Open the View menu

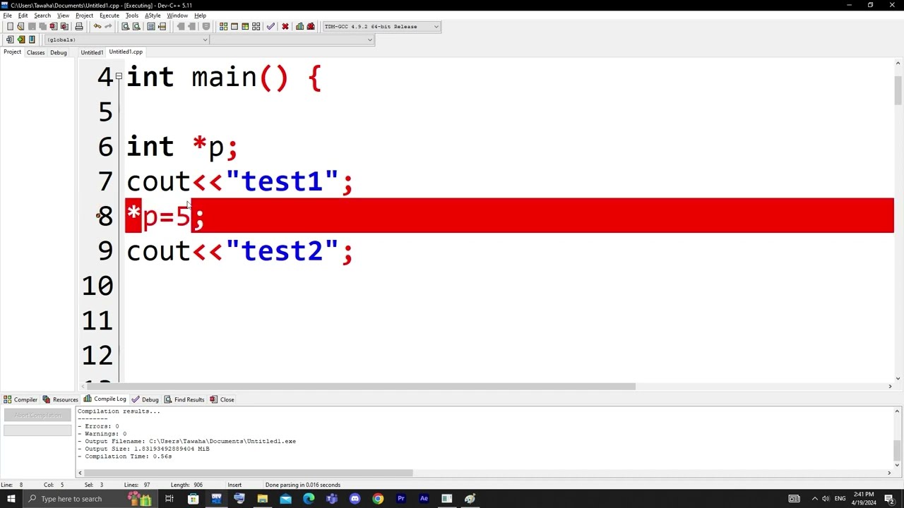pyautogui.click(x=63, y=15)
